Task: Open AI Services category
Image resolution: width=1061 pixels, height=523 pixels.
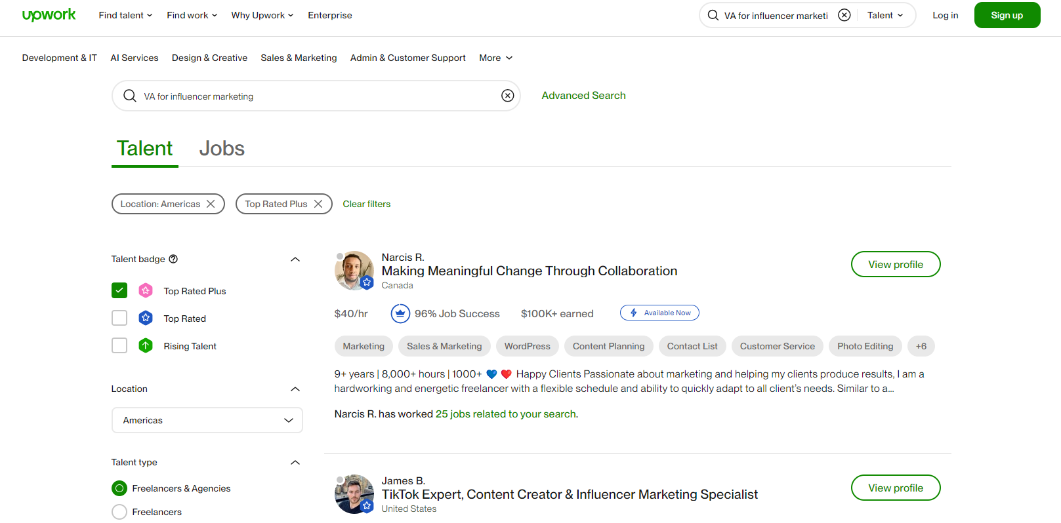Action: 135,58
